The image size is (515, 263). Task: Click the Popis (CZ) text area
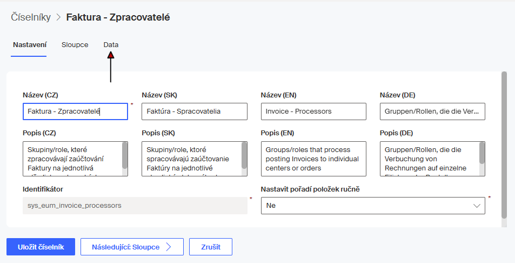[72, 159]
